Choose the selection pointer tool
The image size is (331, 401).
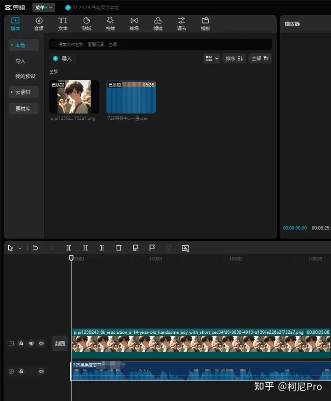coord(10,248)
